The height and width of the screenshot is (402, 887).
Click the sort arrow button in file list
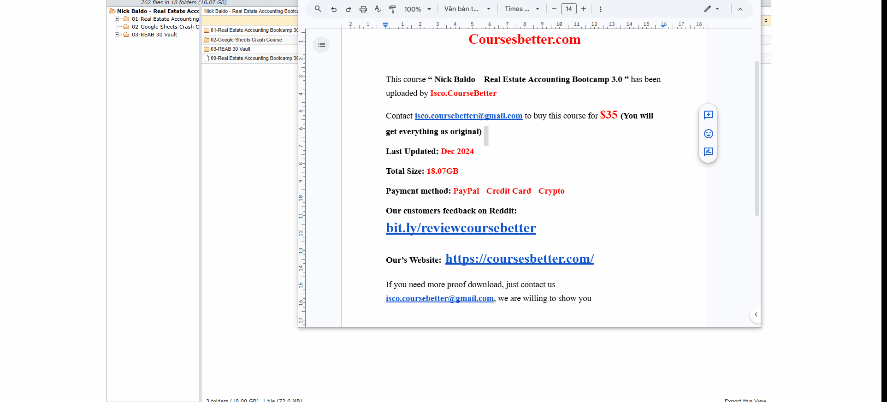(766, 20)
